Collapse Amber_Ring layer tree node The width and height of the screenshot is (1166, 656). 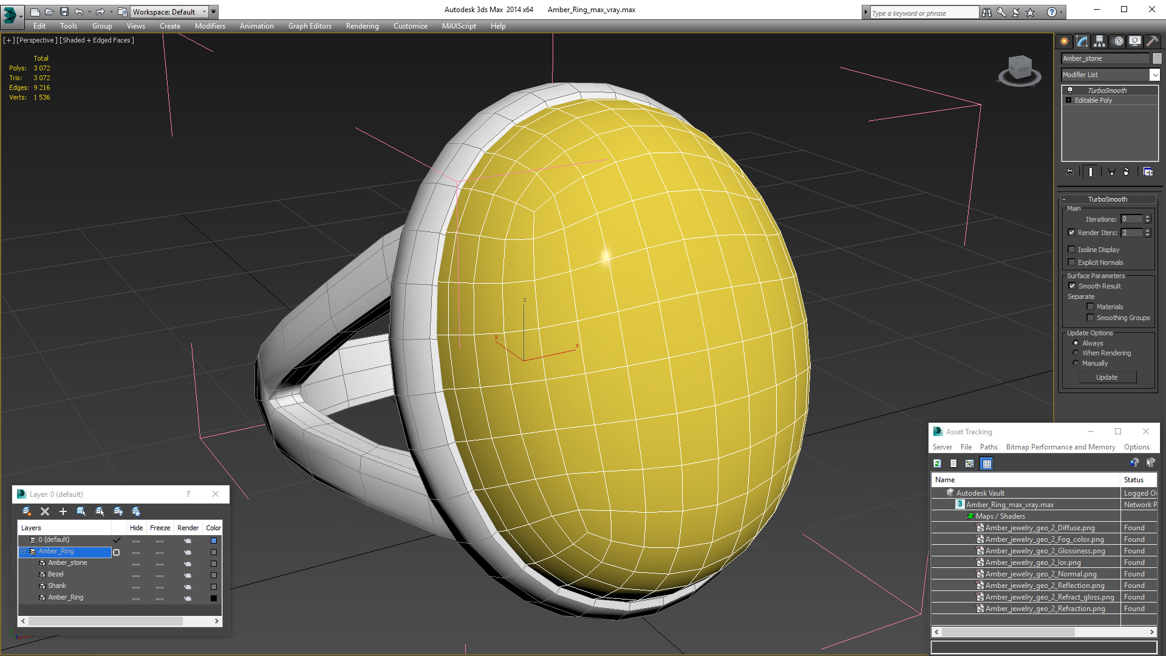point(23,552)
